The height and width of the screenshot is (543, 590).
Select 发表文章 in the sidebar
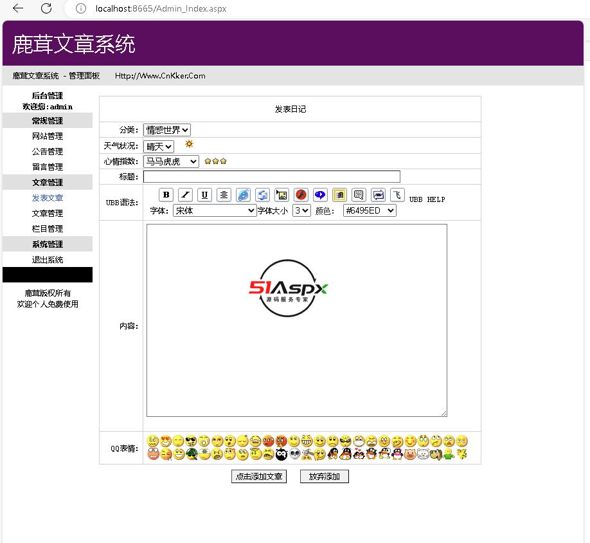[x=48, y=198]
